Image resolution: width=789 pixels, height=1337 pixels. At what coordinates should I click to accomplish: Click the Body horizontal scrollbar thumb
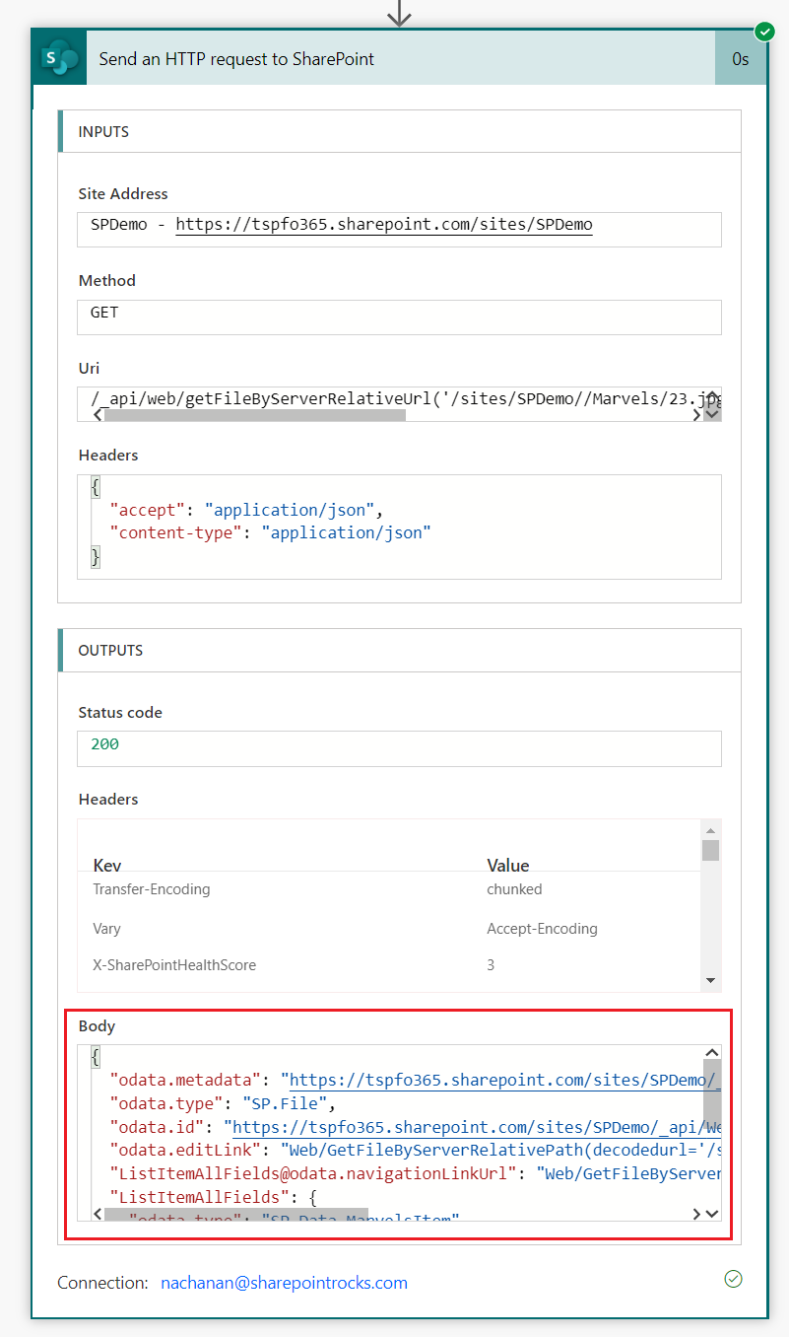(236, 1214)
